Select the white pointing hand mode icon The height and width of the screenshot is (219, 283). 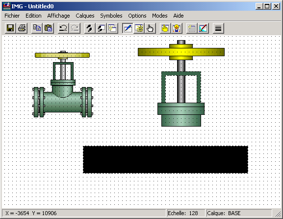(150, 28)
